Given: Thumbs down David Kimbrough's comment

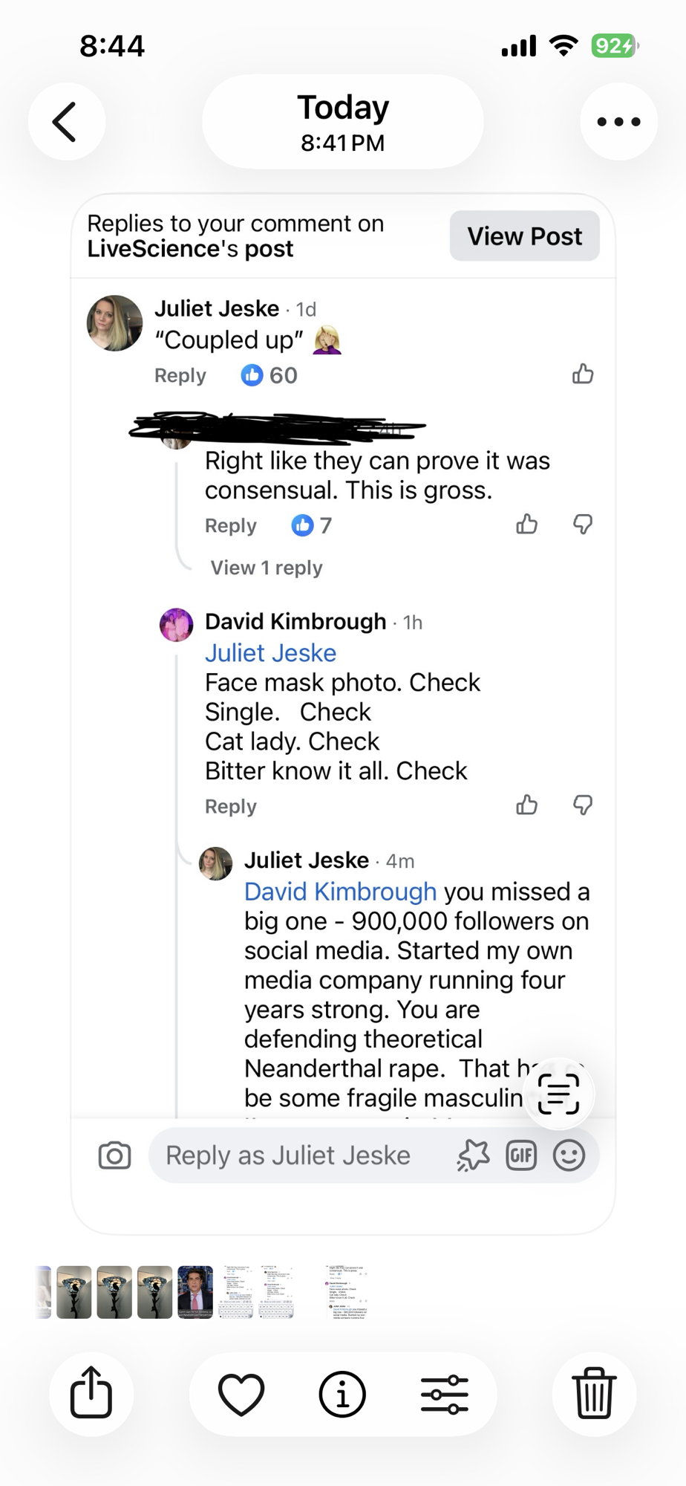Looking at the screenshot, I should tap(583, 805).
